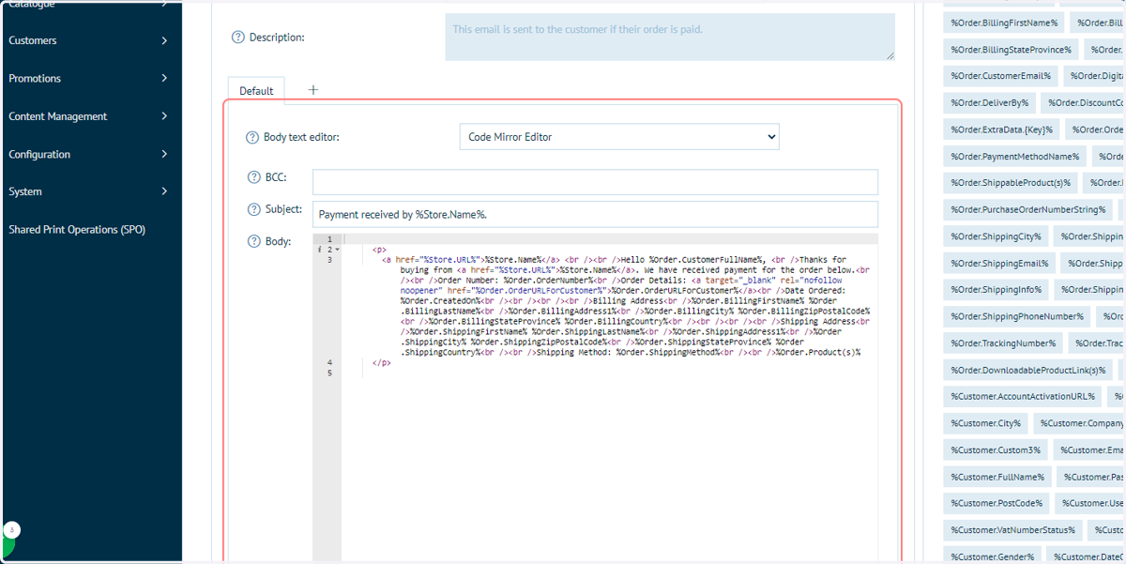
Task: Expand the Content Management sidebar menu
Action: coord(89,116)
